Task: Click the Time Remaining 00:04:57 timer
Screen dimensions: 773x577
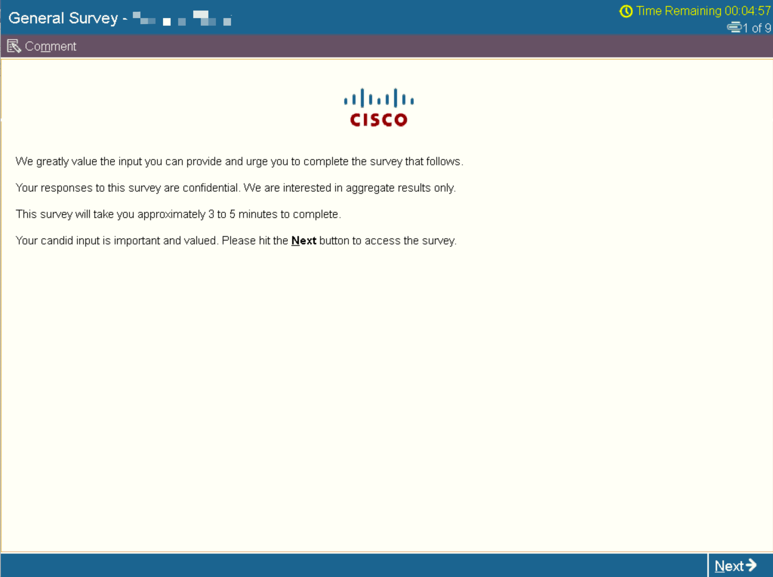Action: pyautogui.click(x=695, y=11)
